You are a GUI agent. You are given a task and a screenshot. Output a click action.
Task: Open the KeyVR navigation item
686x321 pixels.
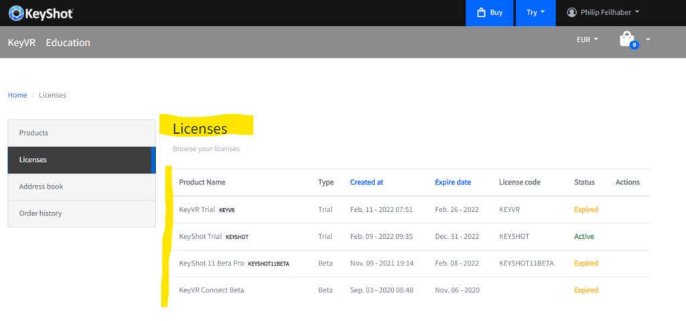pyautogui.click(x=22, y=43)
